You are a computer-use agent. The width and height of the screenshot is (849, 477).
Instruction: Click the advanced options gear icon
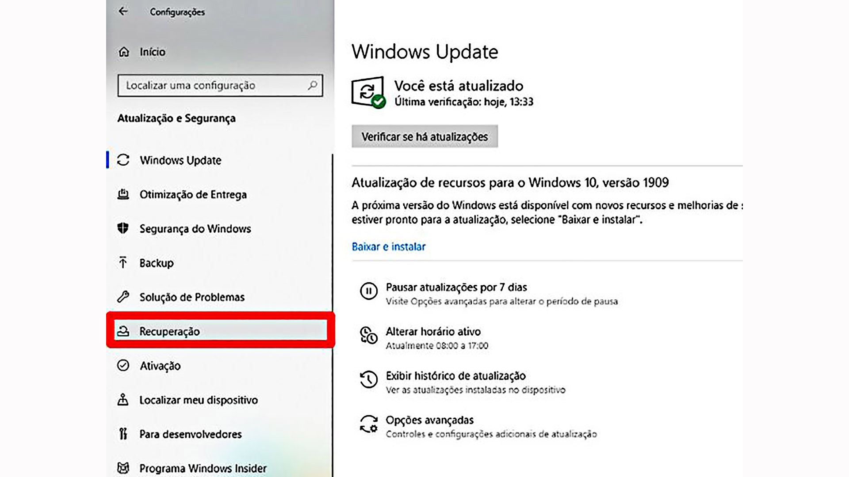[x=368, y=424]
